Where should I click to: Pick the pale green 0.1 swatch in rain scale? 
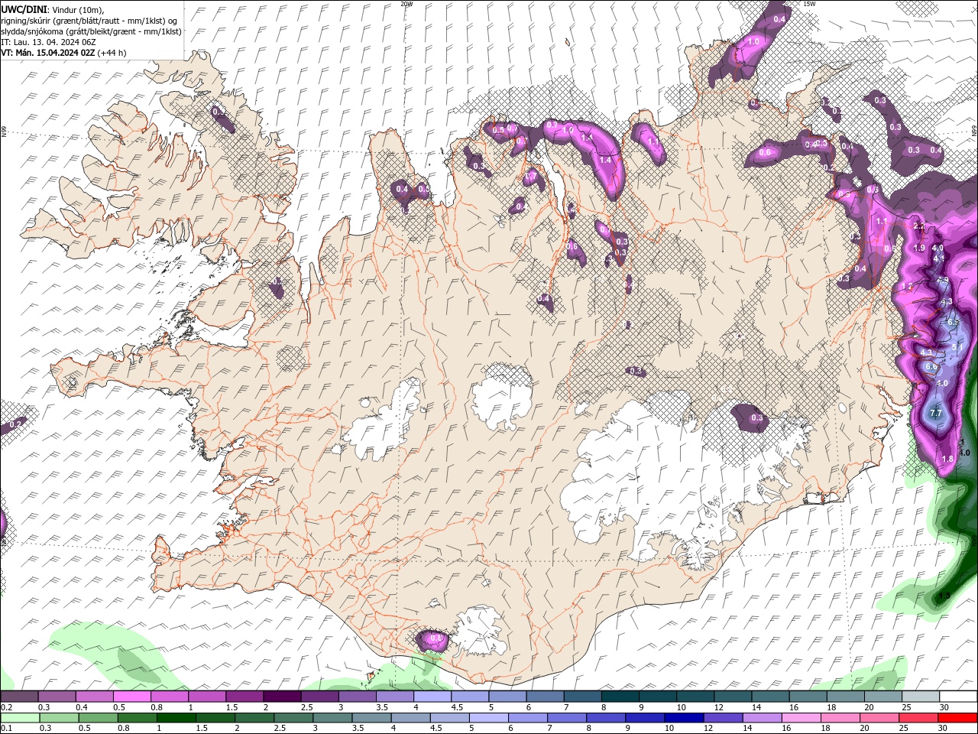coord(20,717)
